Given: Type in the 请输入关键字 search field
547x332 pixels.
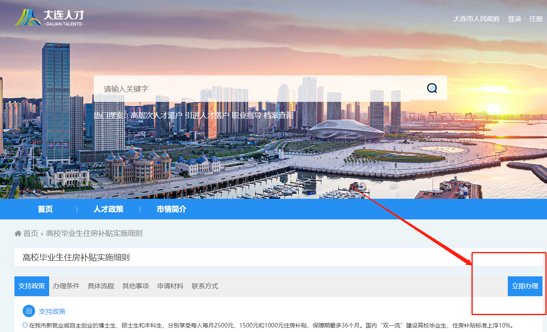Looking at the screenshot, I should [256, 88].
